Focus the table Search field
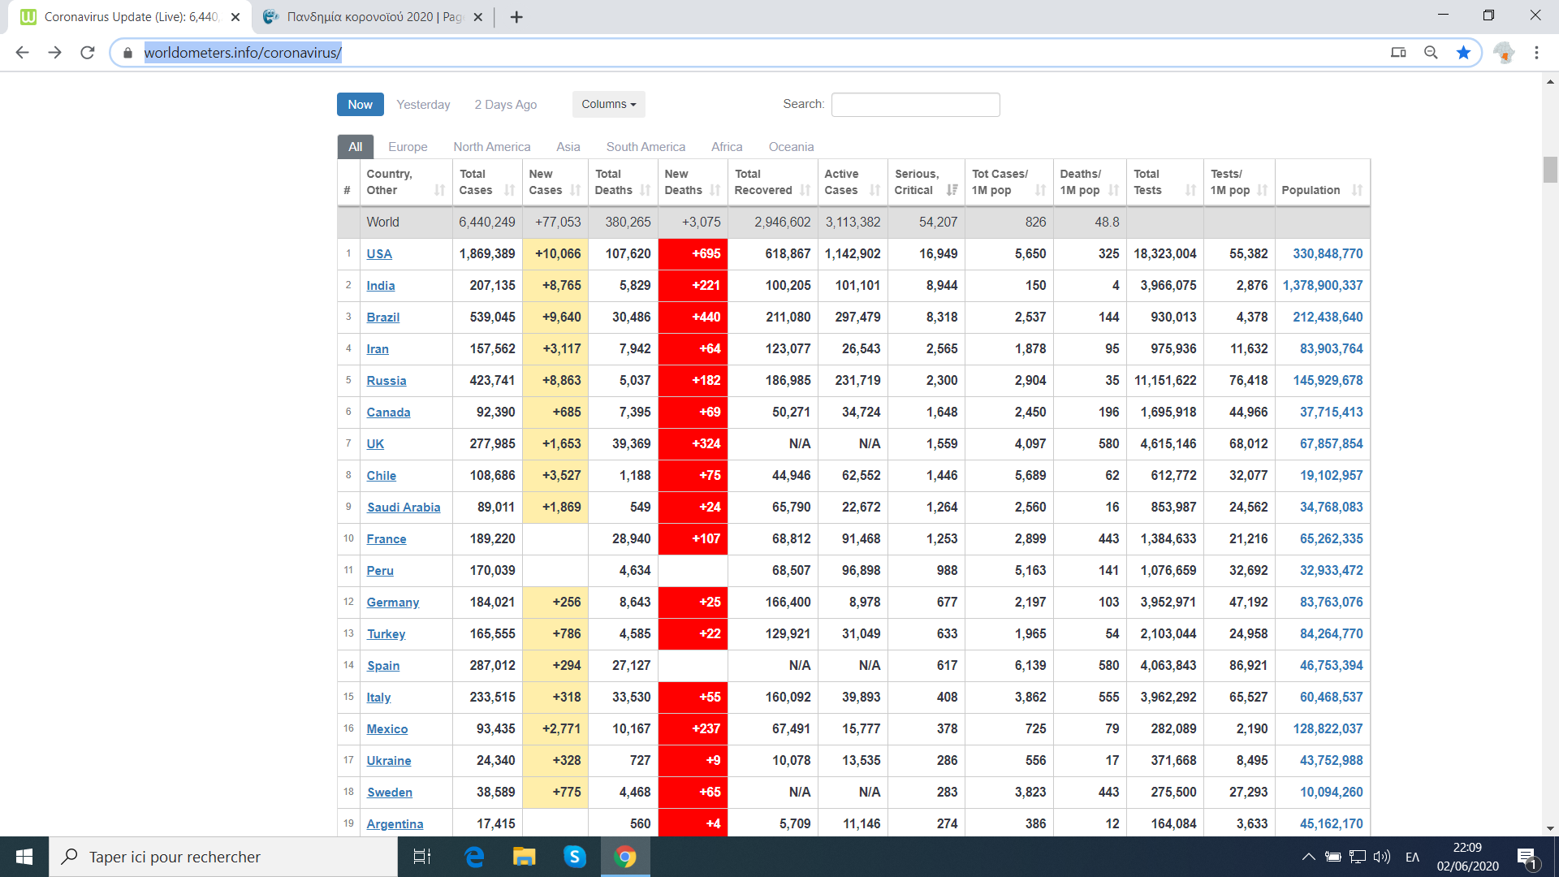This screenshot has height=877, width=1559. pos(916,105)
